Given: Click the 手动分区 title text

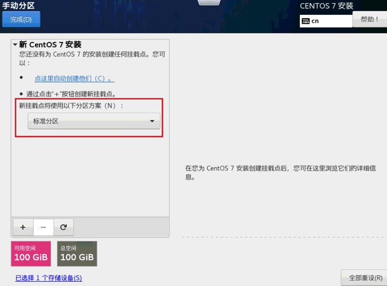Looking at the screenshot, I should pyautogui.click(x=19, y=5).
